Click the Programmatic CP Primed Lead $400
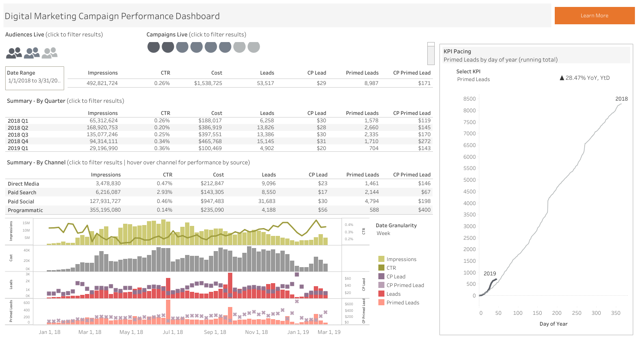This screenshot has height=343, width=641. tap(424, 210)
